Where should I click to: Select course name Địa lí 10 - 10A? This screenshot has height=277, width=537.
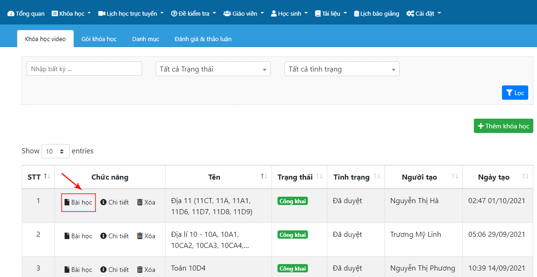pyautogui.click(x=210, y=240)
